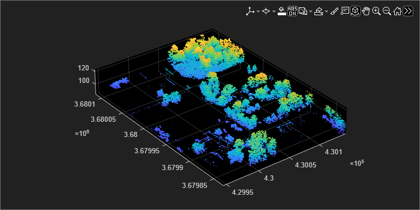The width and height of the screenshot is (420, 210).
Task: Click the Y-axis tick label 3.67985
Action: tap(194, 185)
